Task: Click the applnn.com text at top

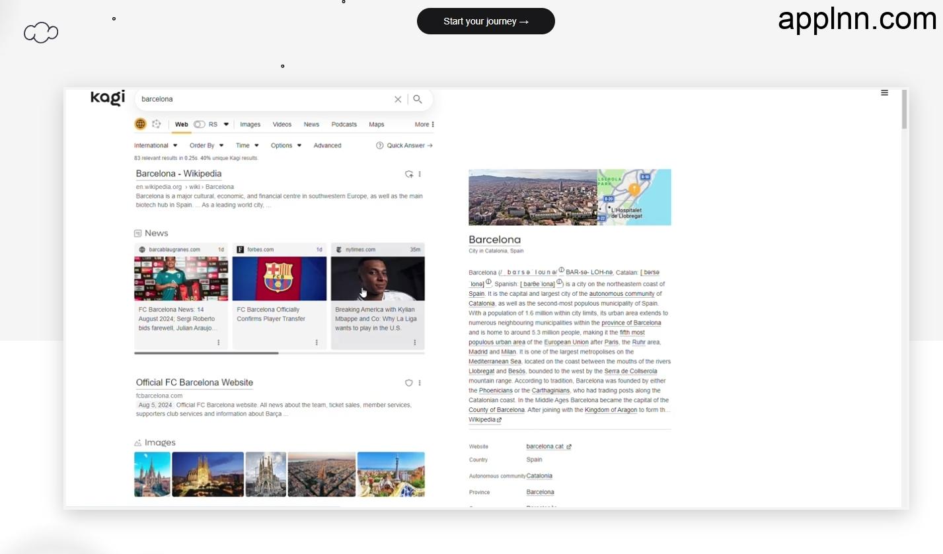Action: (x=857, y=18)
